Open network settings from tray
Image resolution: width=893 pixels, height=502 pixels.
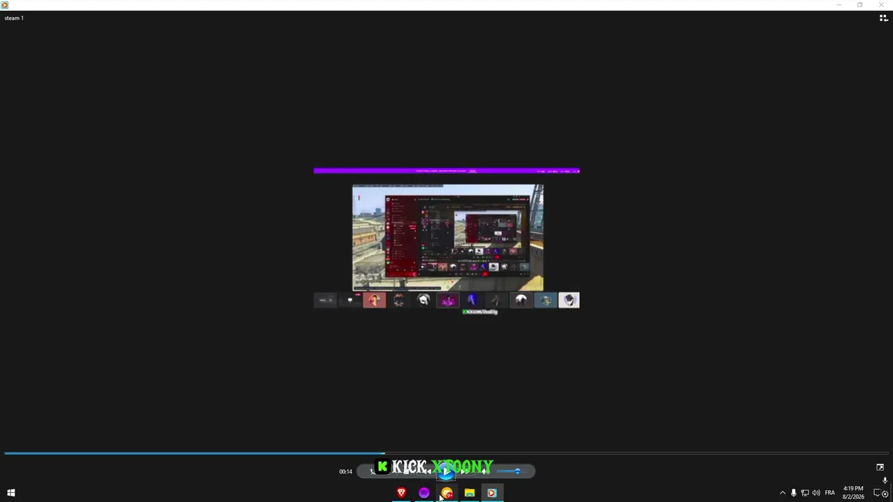click(804, 493)
